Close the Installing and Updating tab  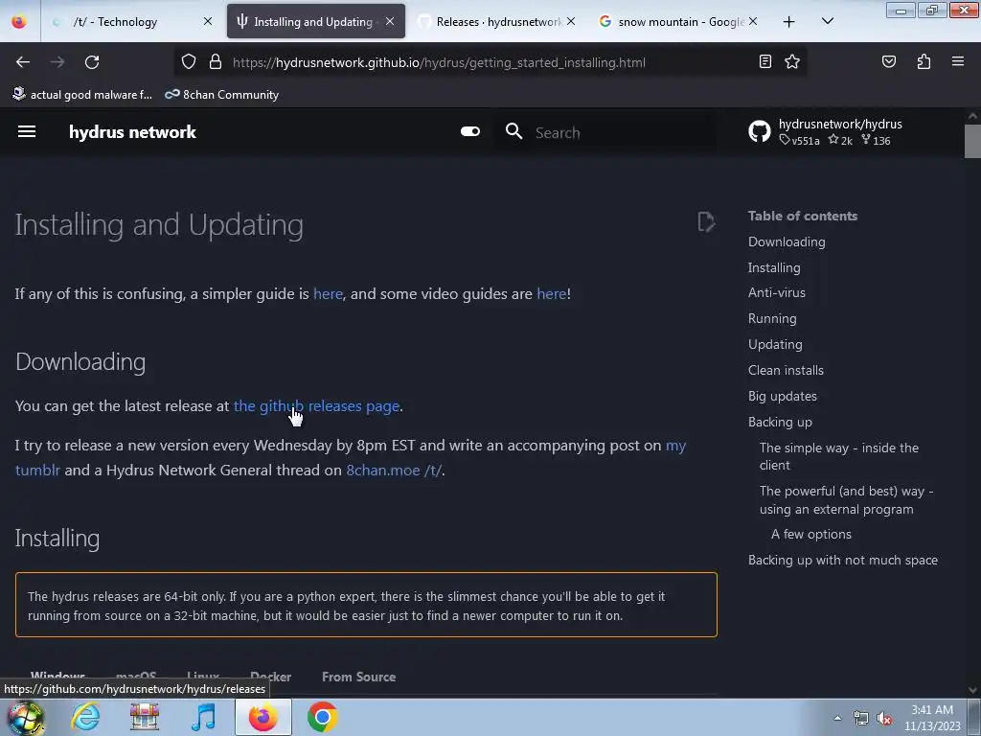click(390, 21)
